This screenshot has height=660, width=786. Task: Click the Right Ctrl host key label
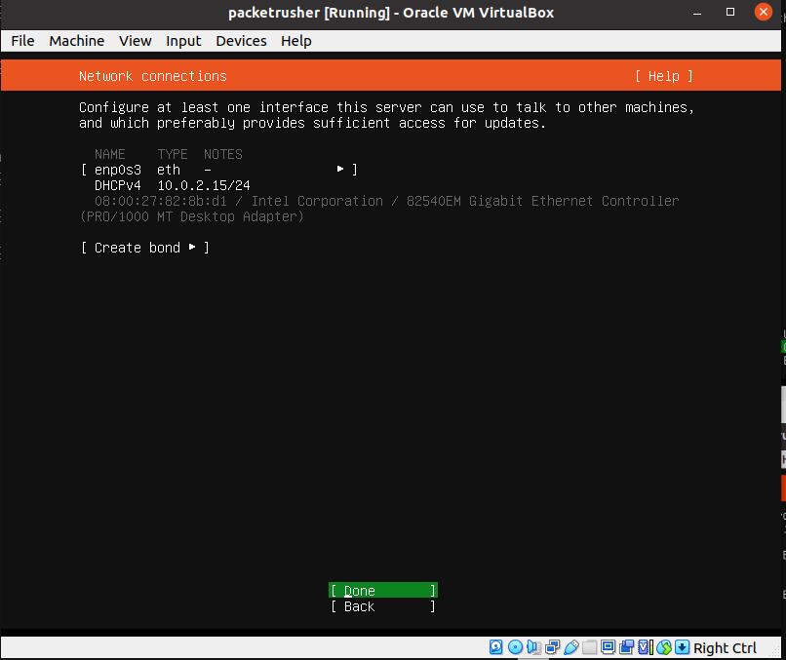point(725,648)
